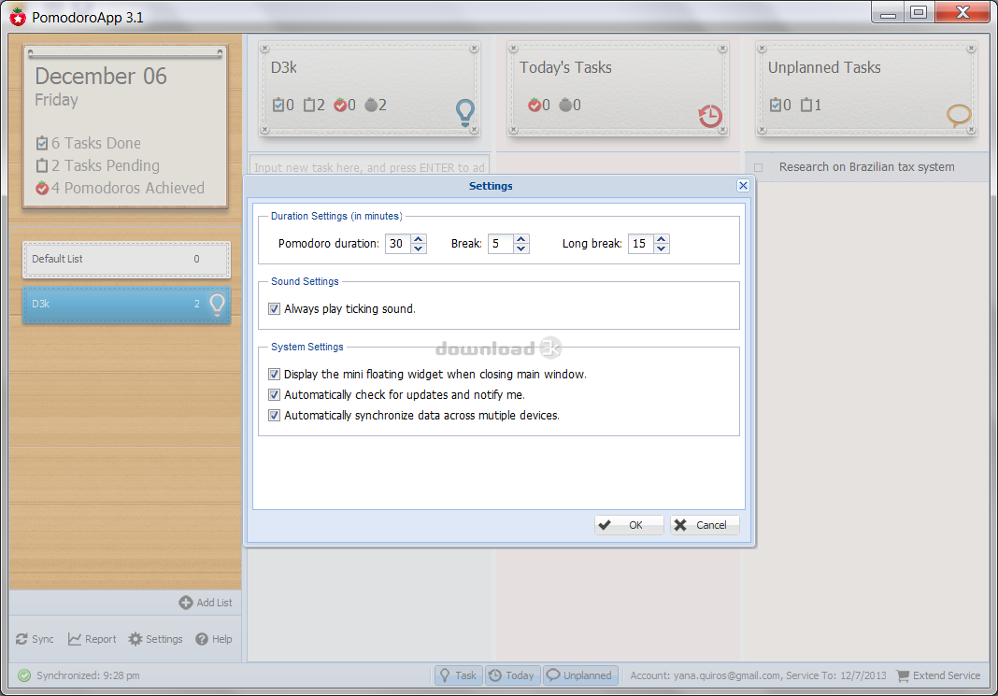Click the Extend Service cart icon
This screenshot has height=696, width=998.
(903, 675)
